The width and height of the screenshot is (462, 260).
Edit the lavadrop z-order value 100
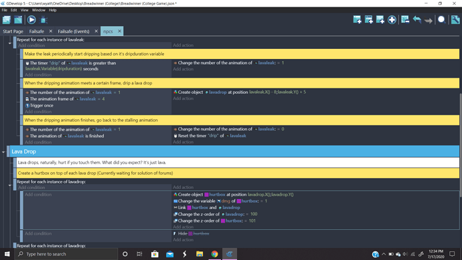click(254, 214)
